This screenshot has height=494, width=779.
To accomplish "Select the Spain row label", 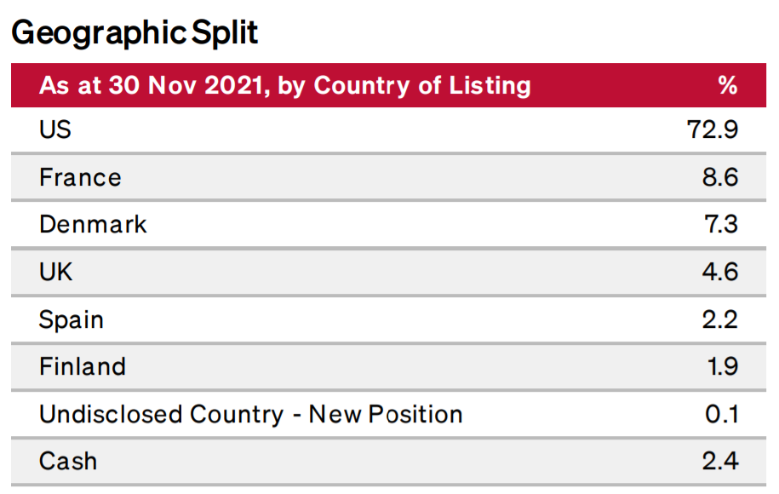I will pyautogui.click(x=72, y=320).
